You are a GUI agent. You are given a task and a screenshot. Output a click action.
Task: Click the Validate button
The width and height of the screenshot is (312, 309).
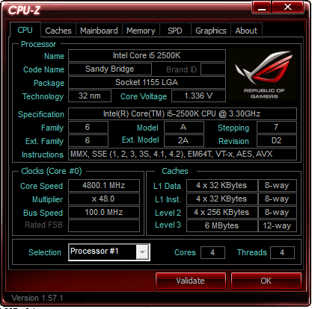pos(191,281)
